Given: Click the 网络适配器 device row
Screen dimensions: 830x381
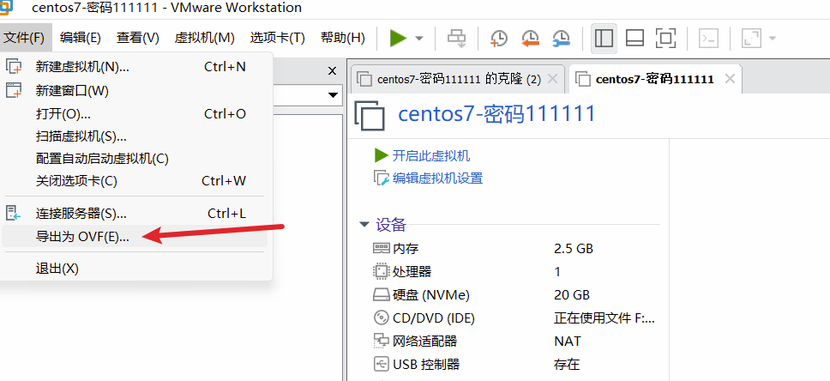Looking at the screenshot, I should 516,342.
